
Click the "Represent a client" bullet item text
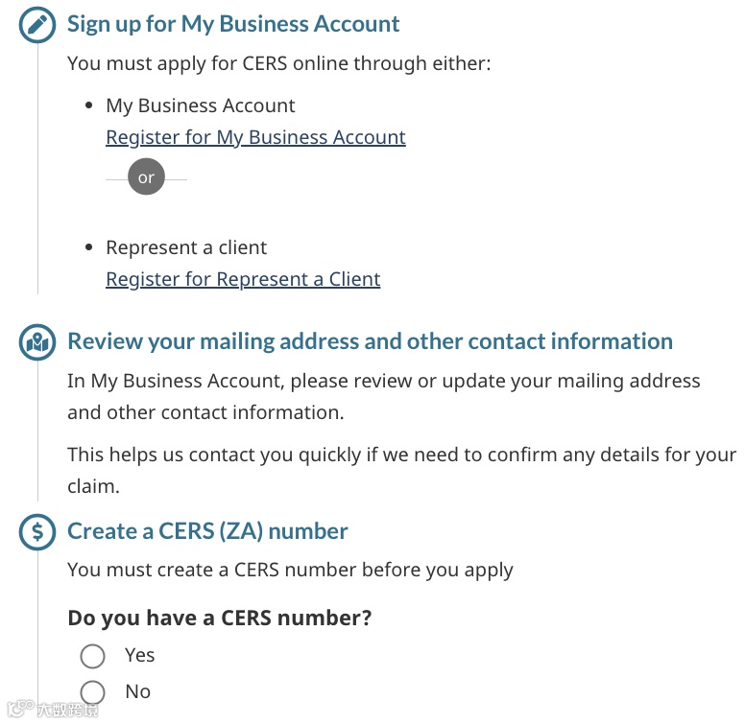[x=186, y=247]
